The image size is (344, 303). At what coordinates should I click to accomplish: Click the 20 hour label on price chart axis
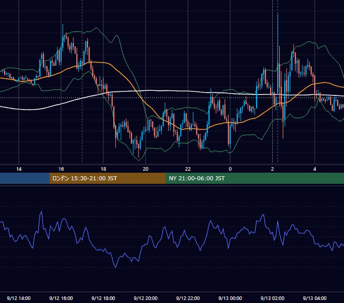tap(146, 169)
